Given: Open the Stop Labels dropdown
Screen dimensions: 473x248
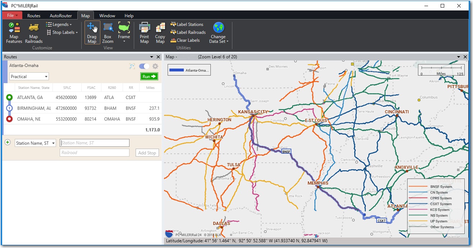Looking at the screenshot, I should tap(62, 32).
